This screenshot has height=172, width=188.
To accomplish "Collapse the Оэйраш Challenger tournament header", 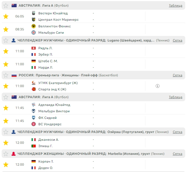I will coord(83,132).
